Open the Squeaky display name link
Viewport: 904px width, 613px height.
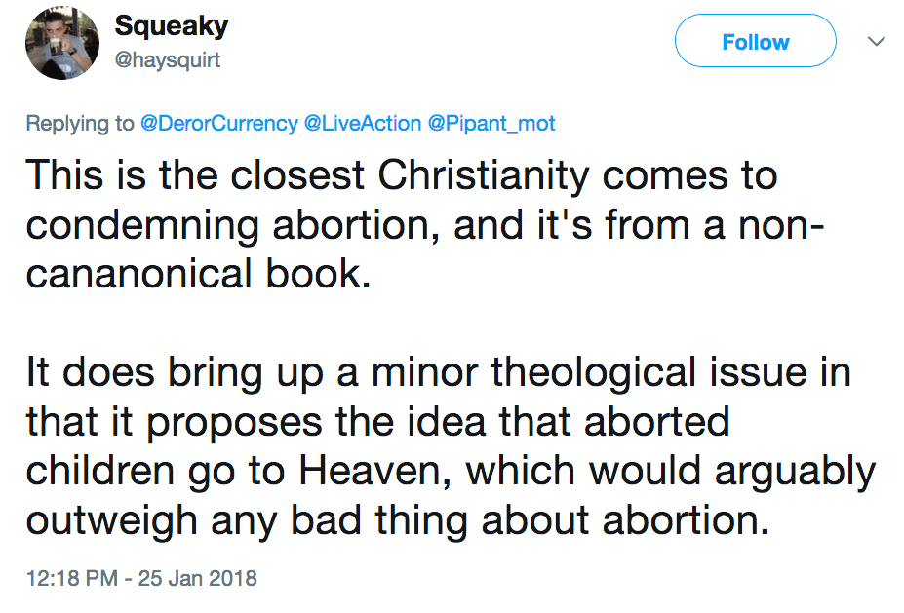click(171, 26)
